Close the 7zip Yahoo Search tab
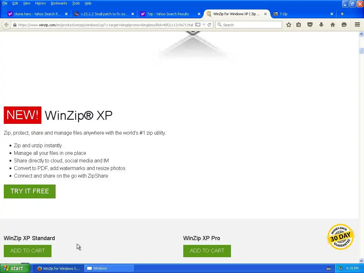This screenshot has height=273, width=364. pos(199,14)
